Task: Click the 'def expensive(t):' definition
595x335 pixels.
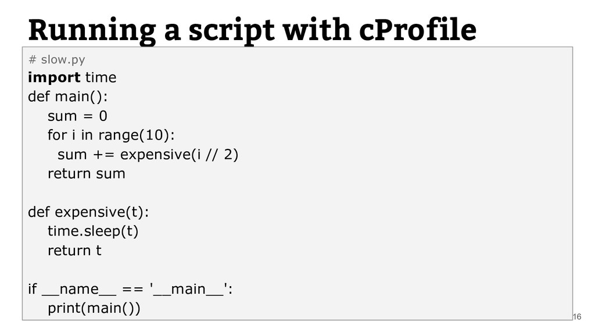Action: pos(88,212)
